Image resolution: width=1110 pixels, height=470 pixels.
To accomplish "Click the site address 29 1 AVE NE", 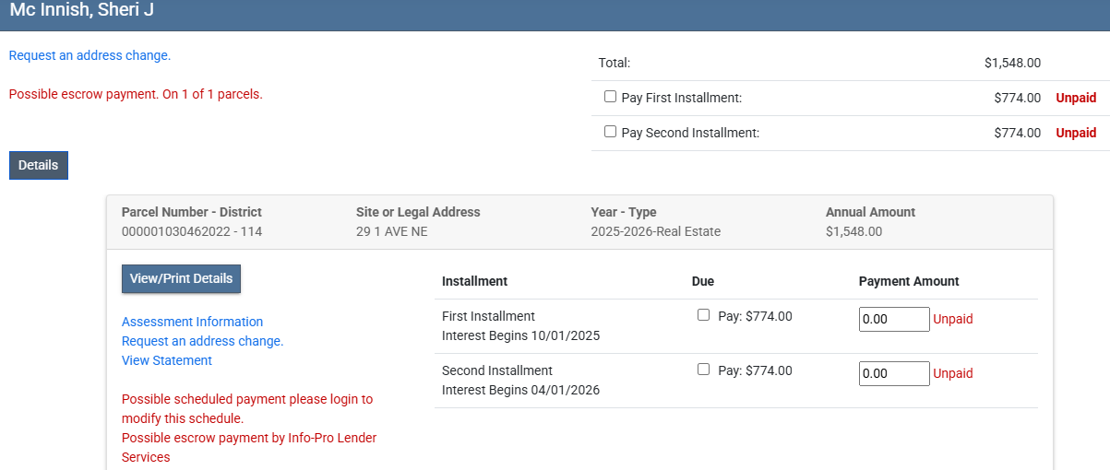I will [x=391, y=231].
